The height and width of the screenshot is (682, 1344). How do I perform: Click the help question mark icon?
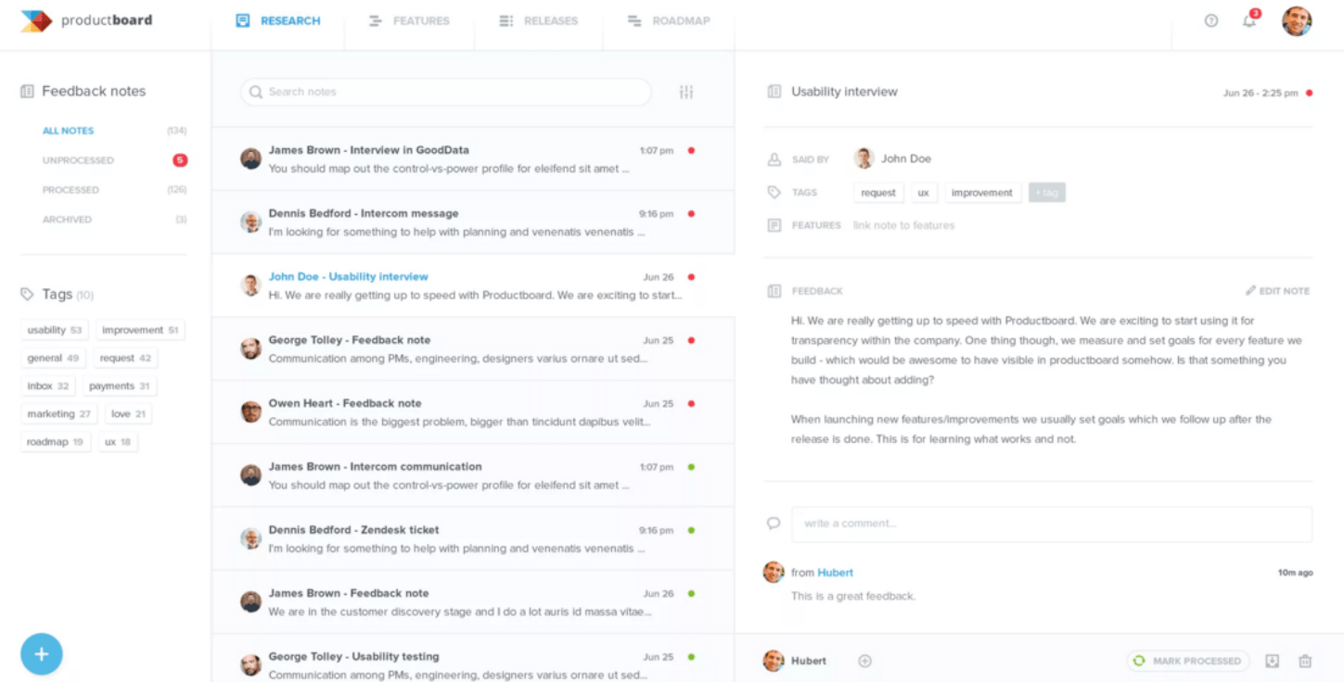1210,20
